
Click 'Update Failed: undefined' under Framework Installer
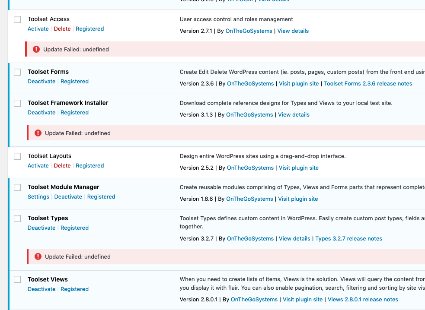(78, 133)
